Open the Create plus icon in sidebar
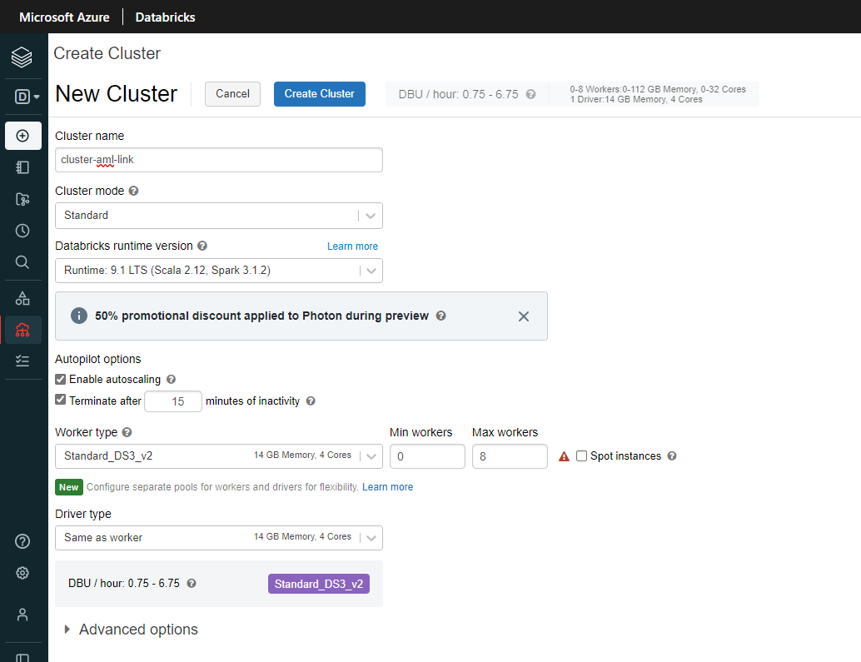Viewport: 861px width, 662px height. pyautogui.click(x=23, y=136)
